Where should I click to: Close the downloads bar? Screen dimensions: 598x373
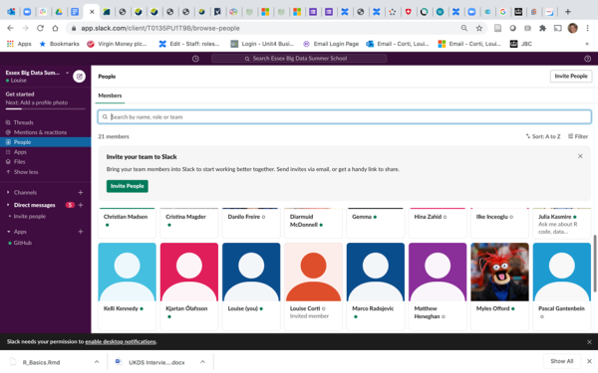(x=589, y=361)
